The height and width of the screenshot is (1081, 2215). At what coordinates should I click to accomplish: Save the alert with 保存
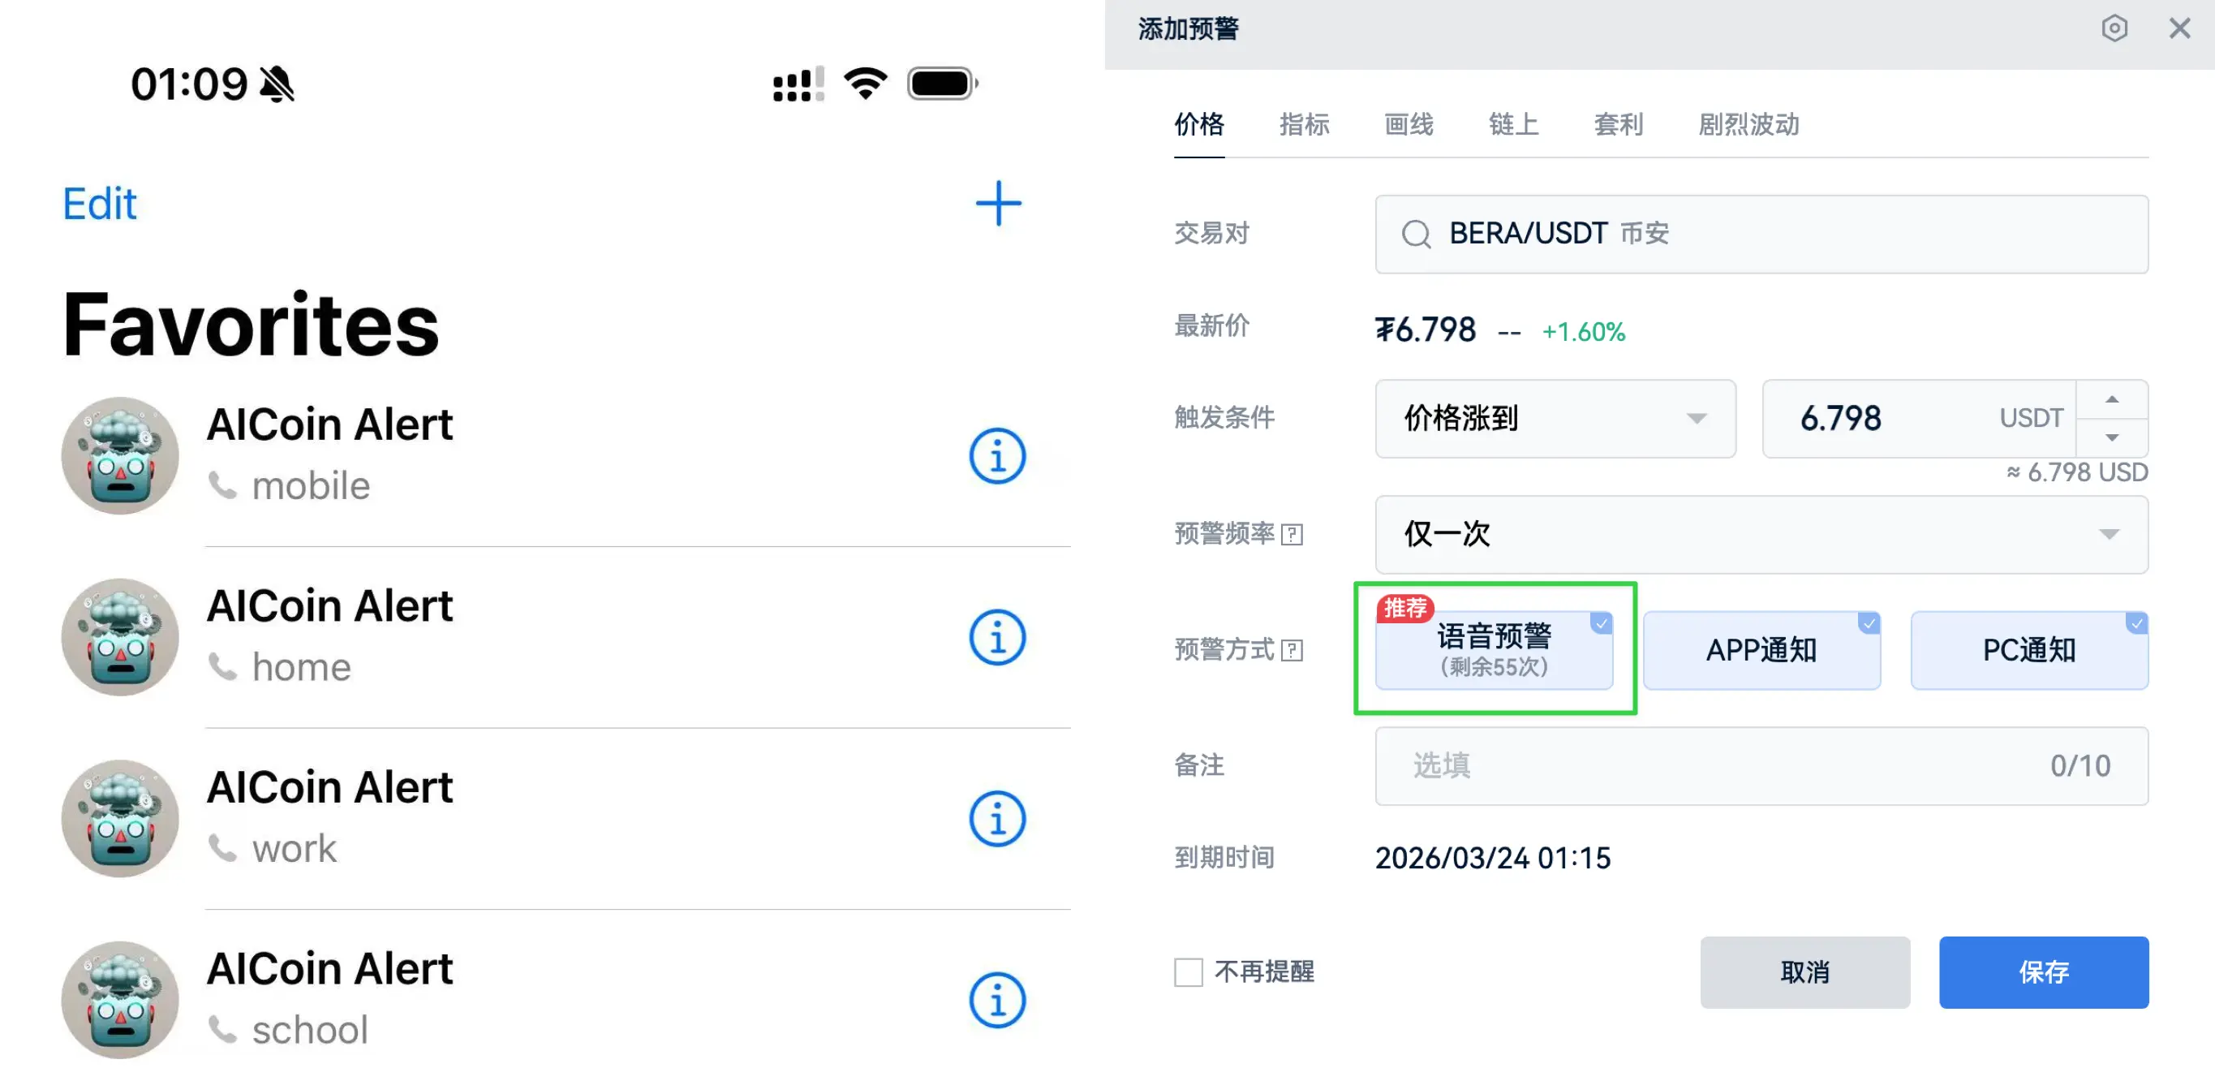(x=2045, y=971)
